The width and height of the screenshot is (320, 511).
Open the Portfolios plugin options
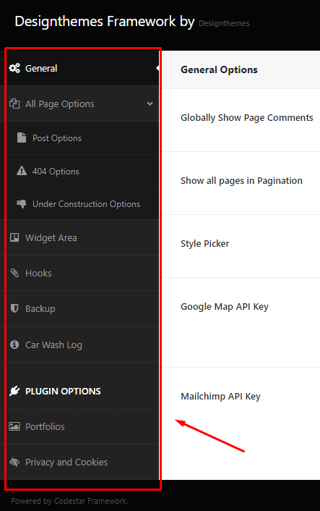[x=82, y=426]
